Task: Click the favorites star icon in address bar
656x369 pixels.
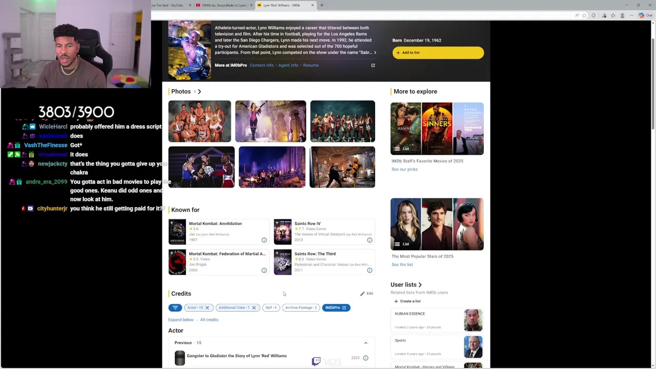Action: [x=584, y=15]
